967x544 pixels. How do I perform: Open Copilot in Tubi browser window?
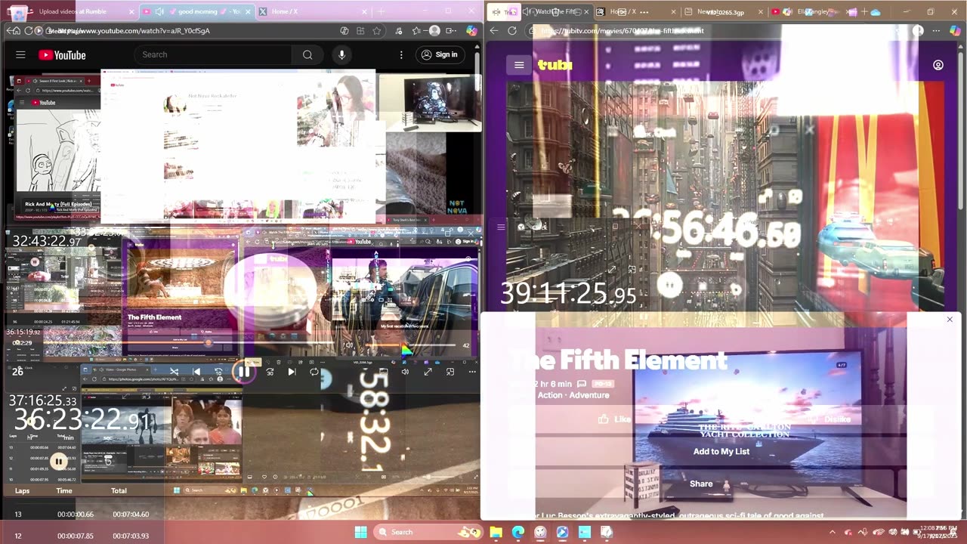pyautogui.click(x=955, y=31)
